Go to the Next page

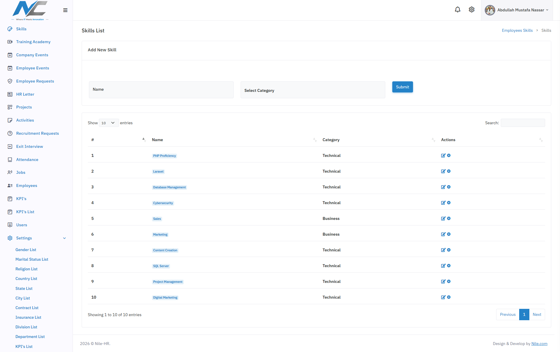[x=537, y=314]
